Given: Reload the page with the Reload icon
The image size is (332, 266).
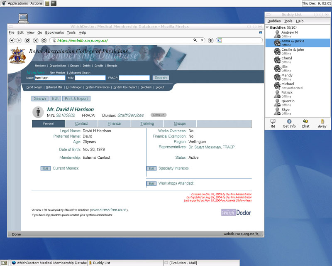Looking at the screenshot, I should pos(27,40).
